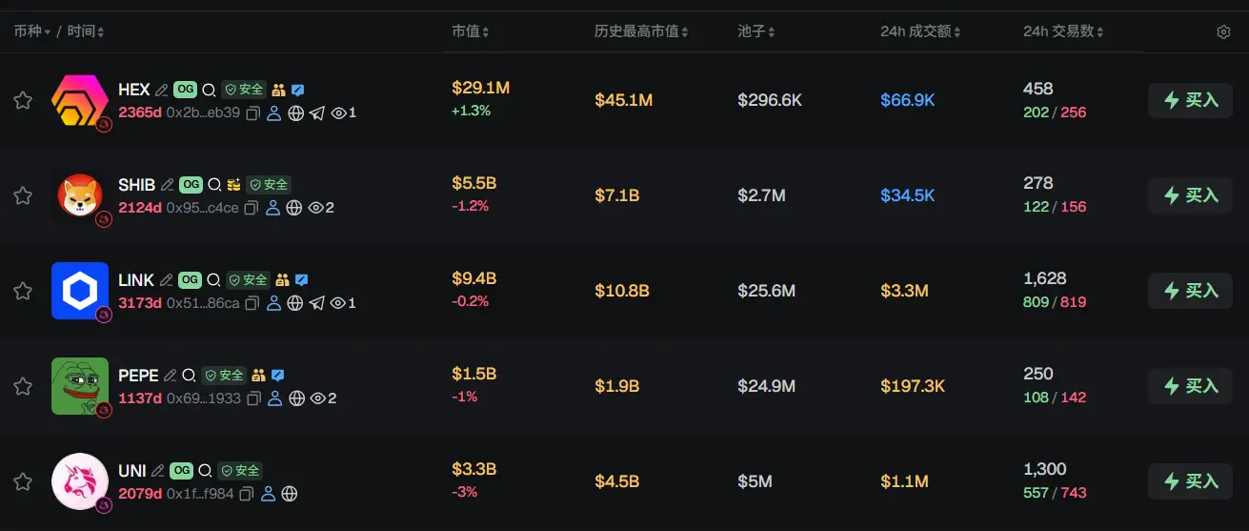Click the search magnifier beside LINK

[214, 280]
